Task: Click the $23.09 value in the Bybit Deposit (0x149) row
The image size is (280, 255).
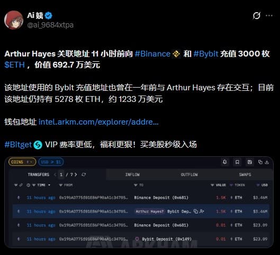Action: 260,239
